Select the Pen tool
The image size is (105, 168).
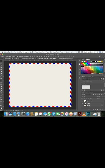click(1, 90)
